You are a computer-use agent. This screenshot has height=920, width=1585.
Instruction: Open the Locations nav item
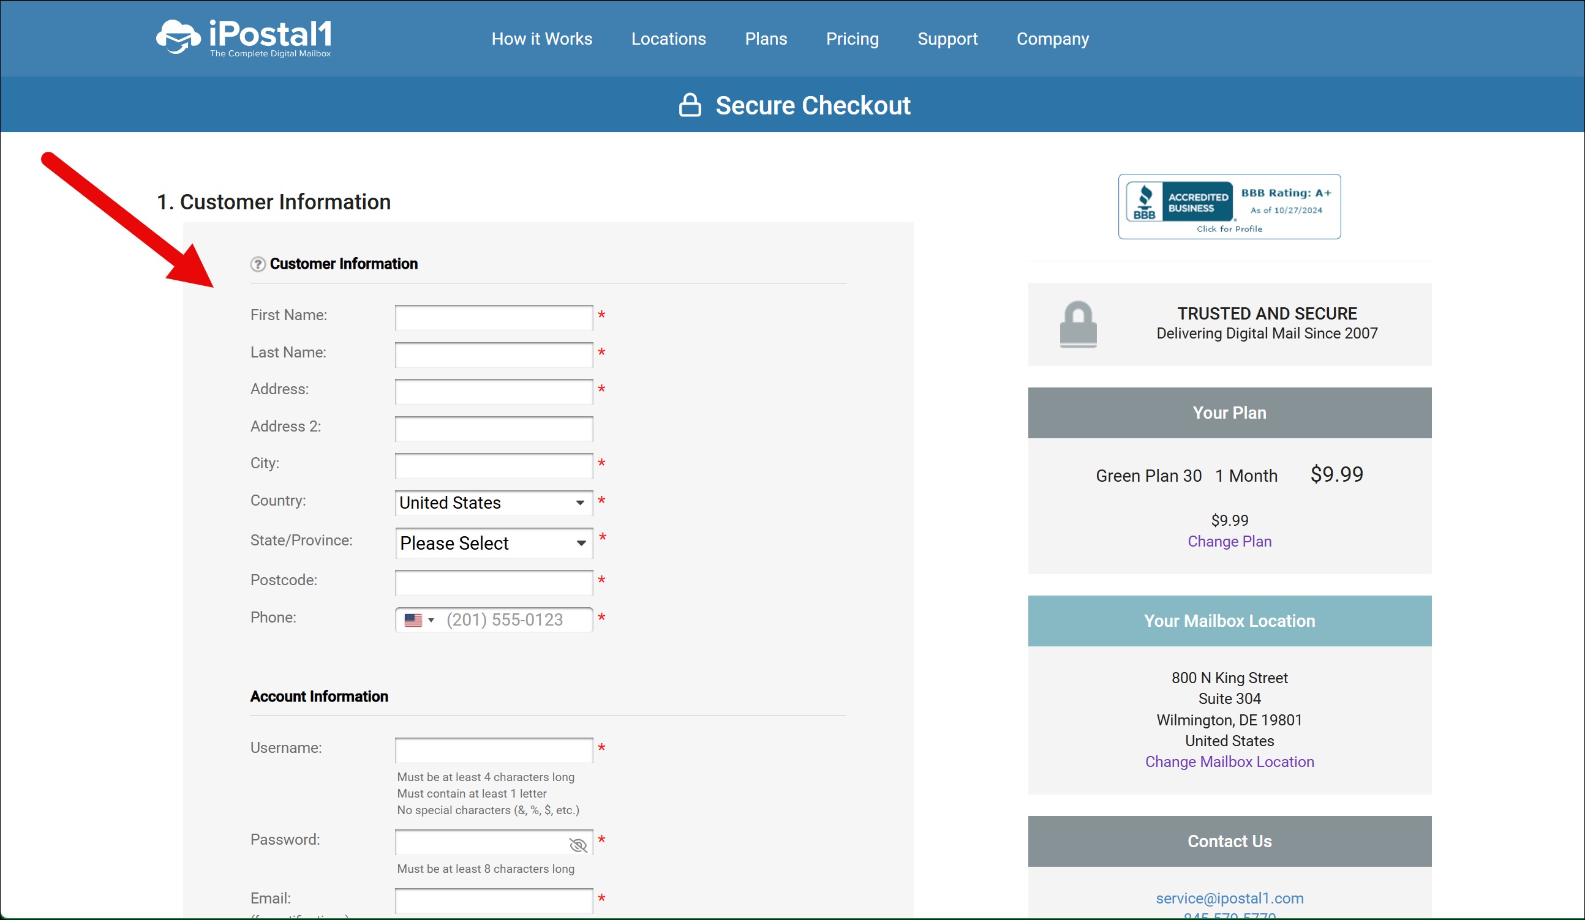(x=668, y=39)
